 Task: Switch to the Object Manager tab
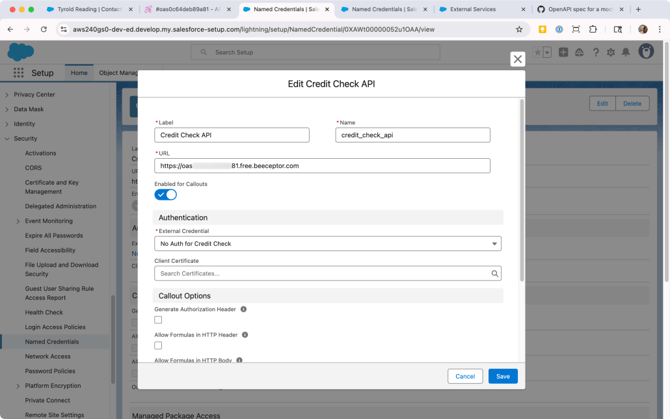pyautogui.click(x=121, y=72)
